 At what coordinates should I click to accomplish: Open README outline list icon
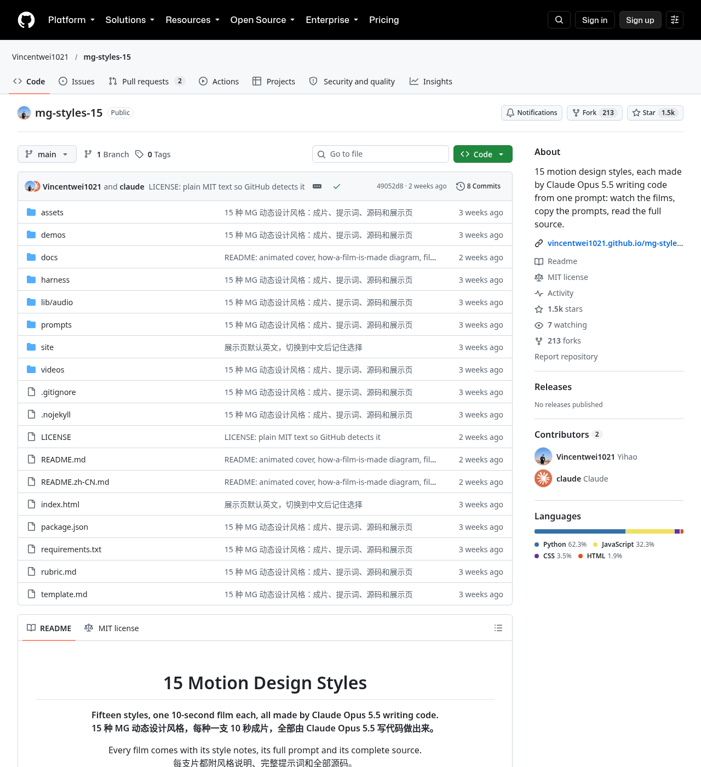pyautogui.click(x=498, y=628)
